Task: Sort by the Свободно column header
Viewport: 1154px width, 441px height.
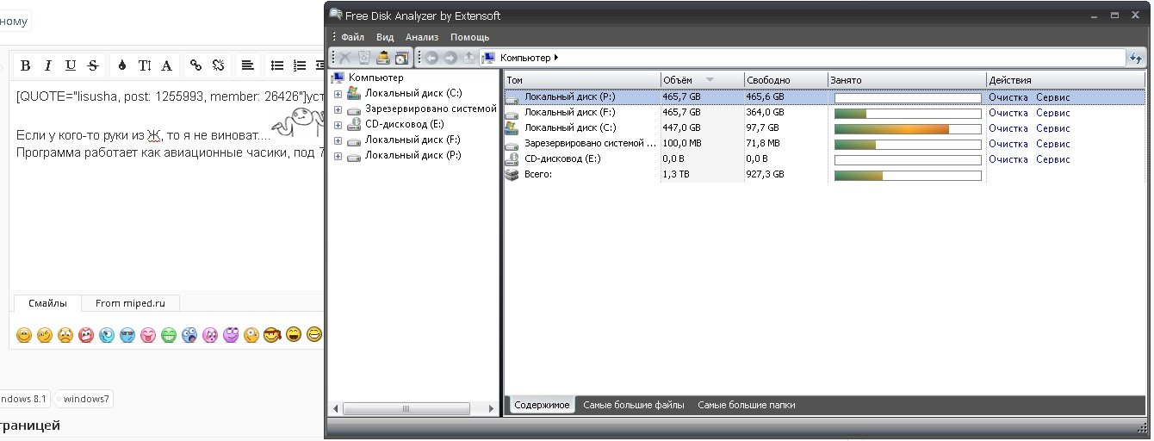Action: point(785,80)
